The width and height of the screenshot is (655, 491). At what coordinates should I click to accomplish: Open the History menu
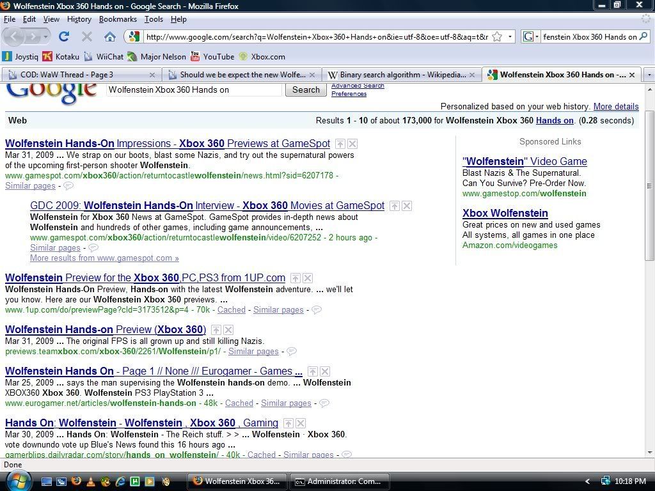tap(79, 19)
